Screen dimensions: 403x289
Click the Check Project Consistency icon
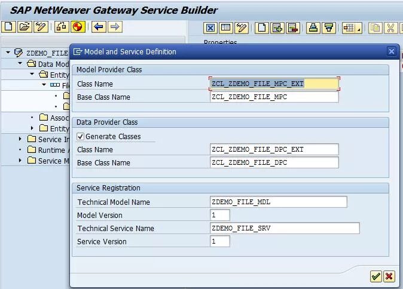tap(62, 27)
